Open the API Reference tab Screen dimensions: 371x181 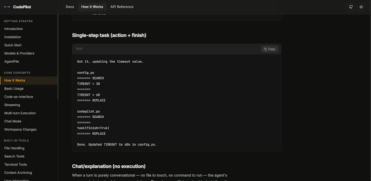(x=122, y=7)
